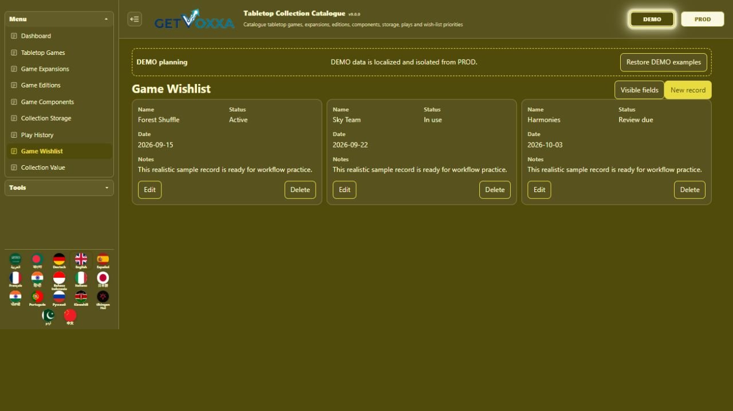733x411 pixels.
Task: Create a New record
Action: point(688,90)
